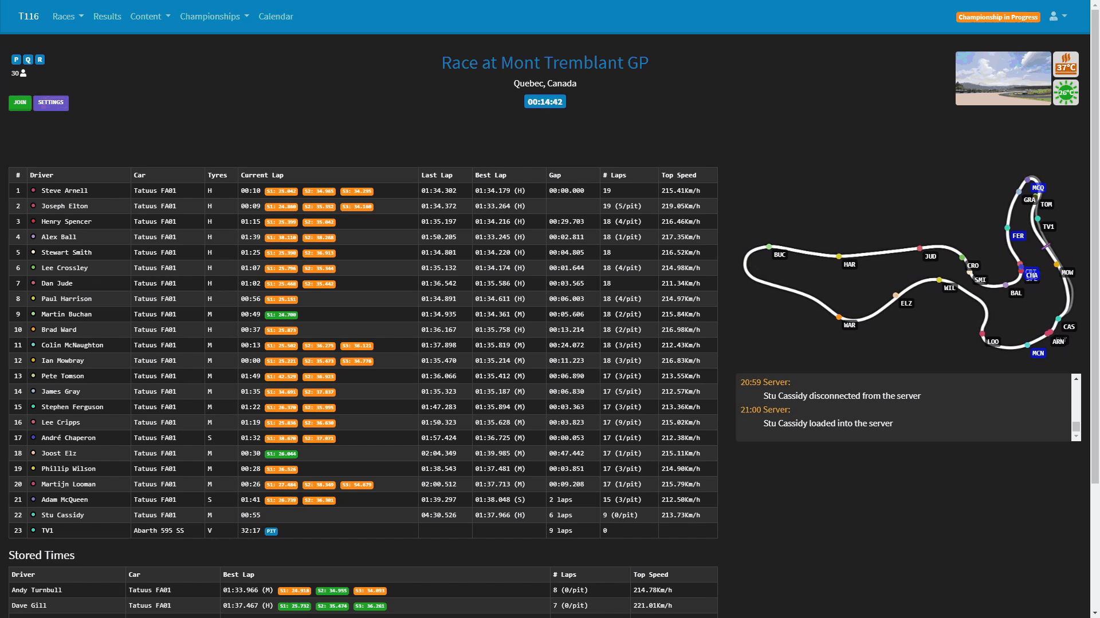1100x618 pixels.
Task: Expand the Championships dropdown menu
Action: pos(214,16)
